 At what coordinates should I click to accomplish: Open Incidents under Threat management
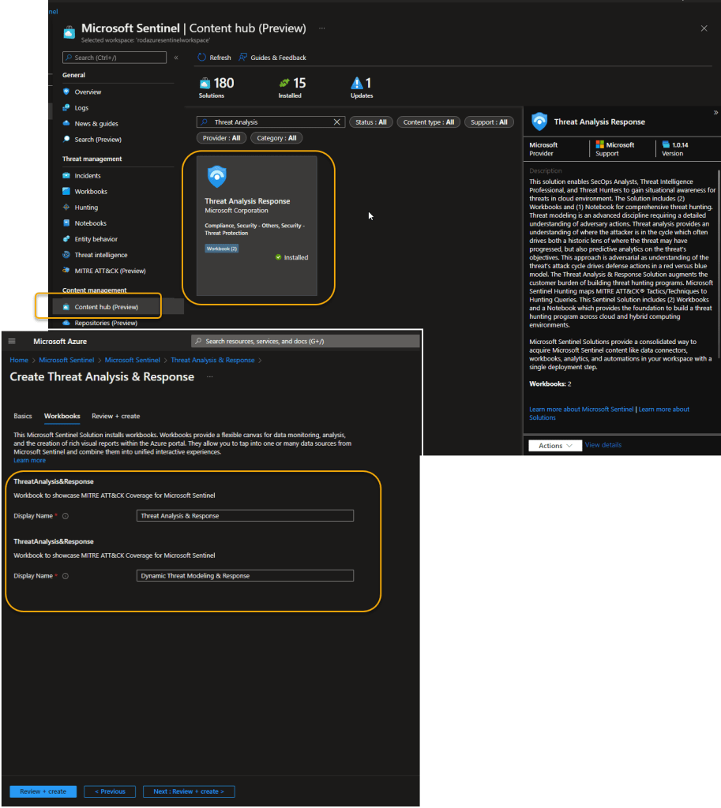click(x=87, y=176)
